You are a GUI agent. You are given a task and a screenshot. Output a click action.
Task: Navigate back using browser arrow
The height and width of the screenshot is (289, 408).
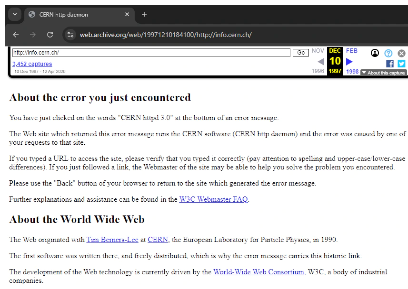click(x=15, y=34)
